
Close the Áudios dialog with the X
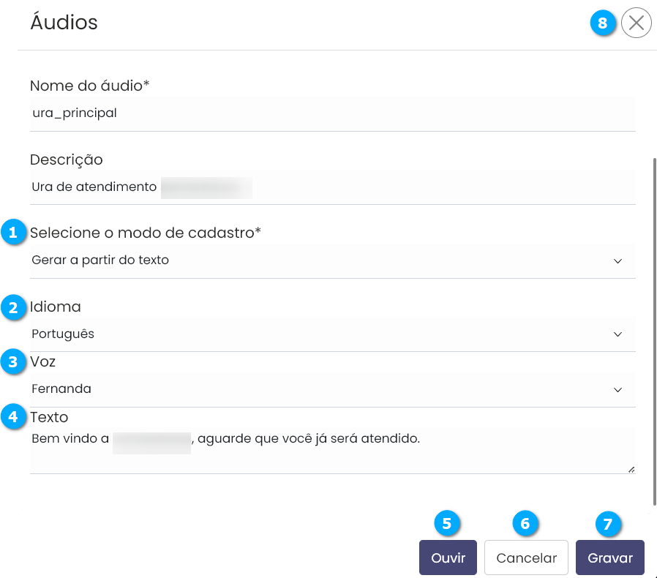(x=636, y=23)
